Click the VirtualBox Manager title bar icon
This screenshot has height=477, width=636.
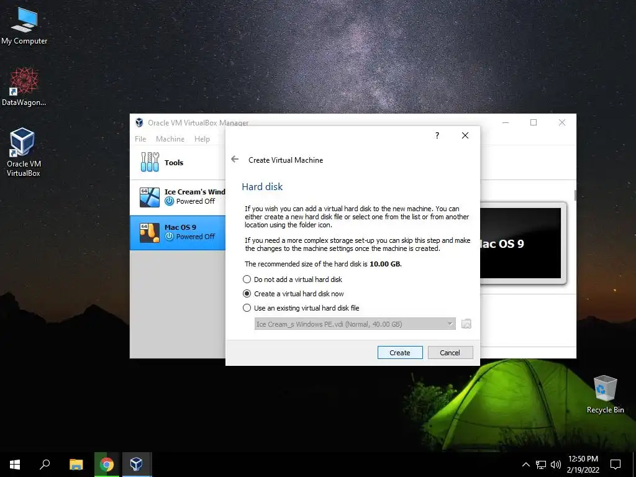[x=139, y=122]
